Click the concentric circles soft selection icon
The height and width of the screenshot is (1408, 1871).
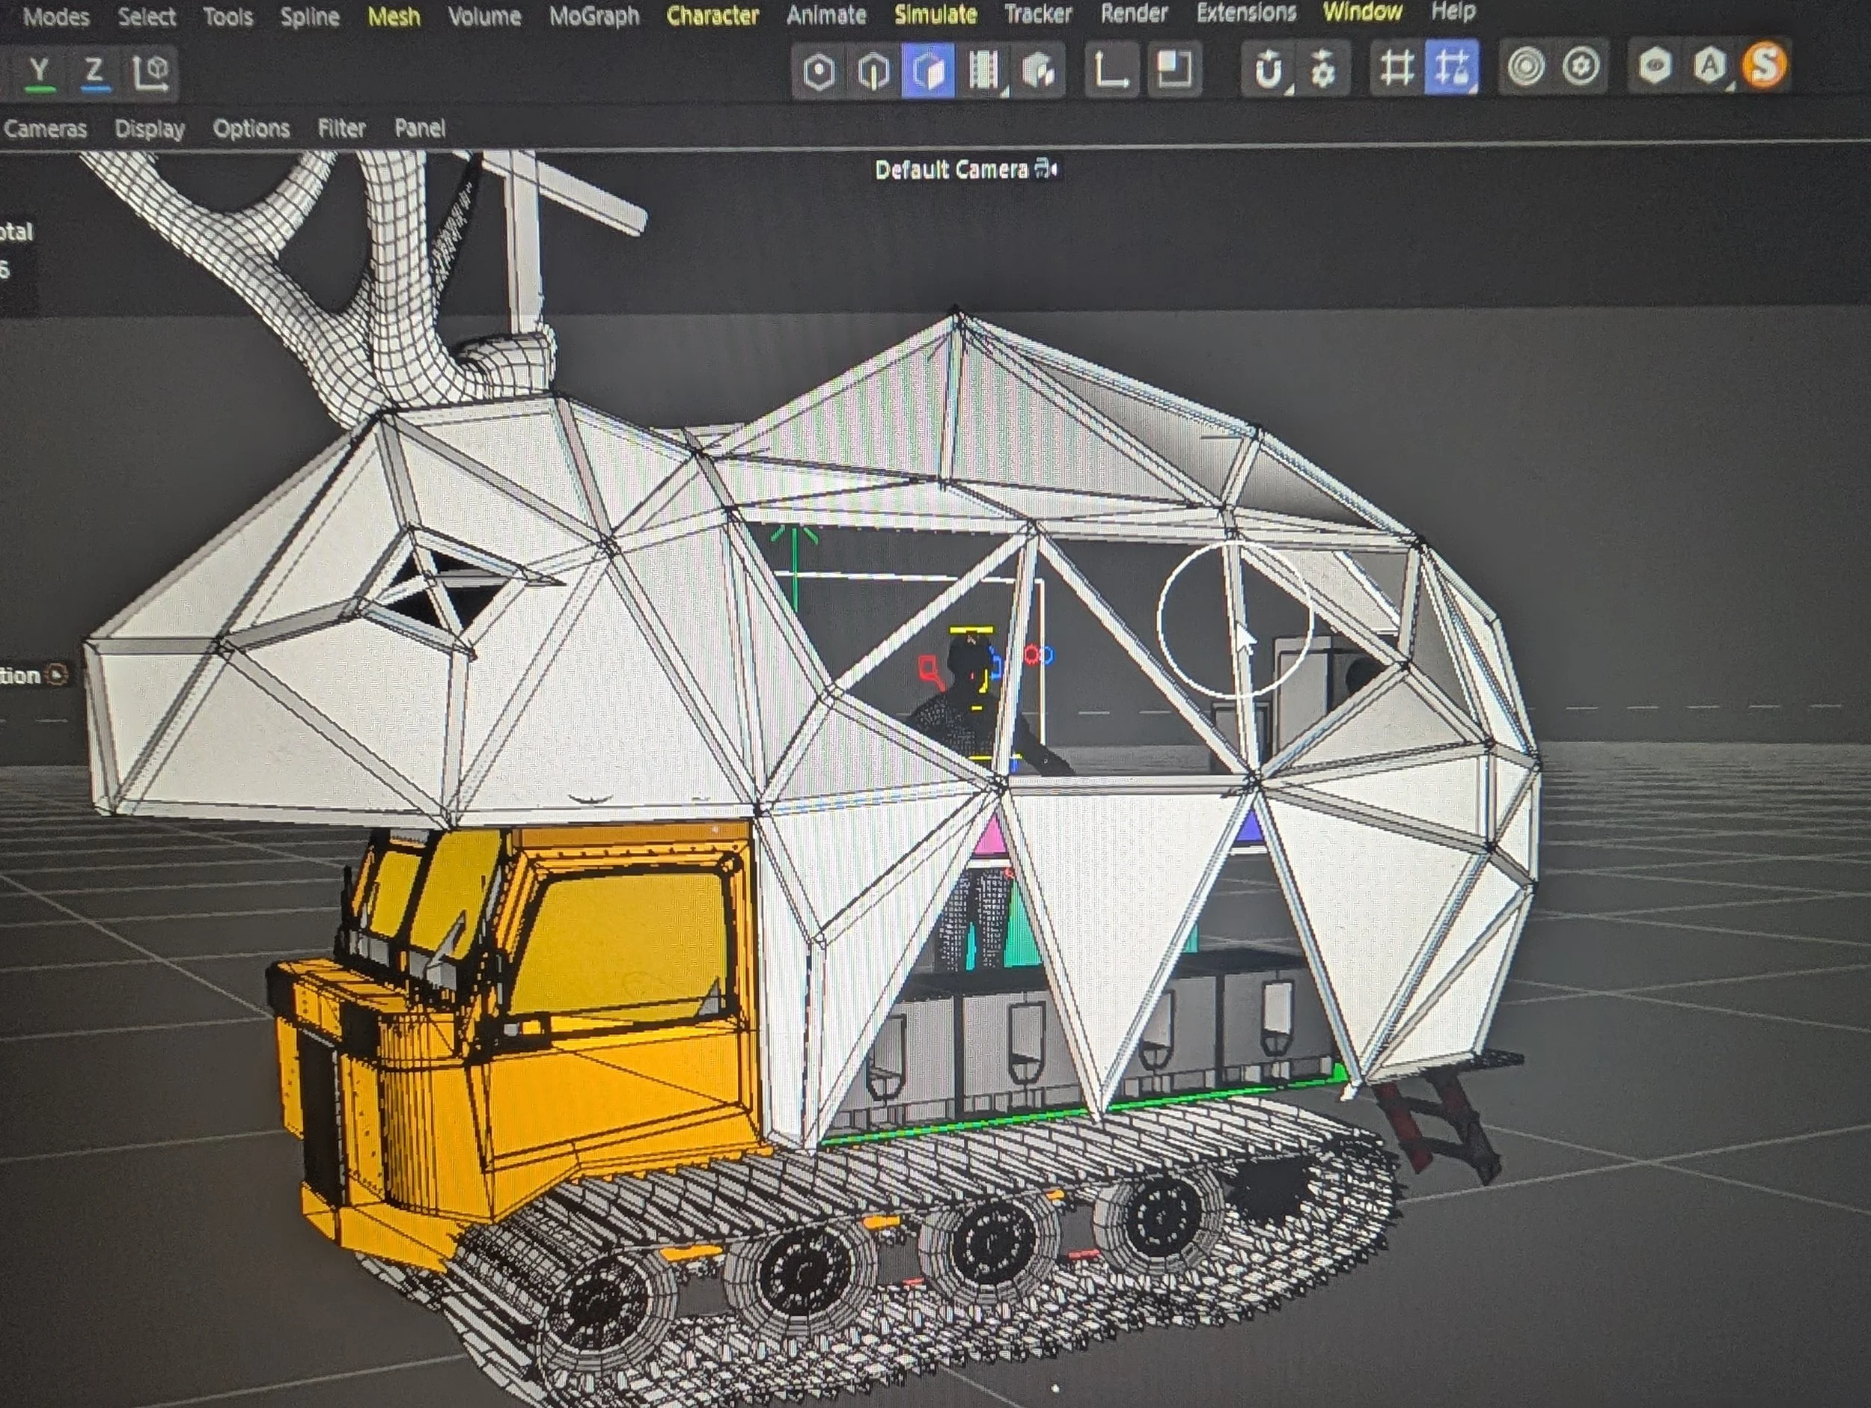pyautogui.click(x=1526, y=66)
